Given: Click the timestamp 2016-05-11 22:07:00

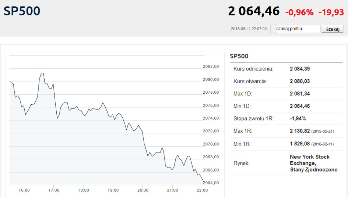Looking at the screenshot, I should coord(249,29).
